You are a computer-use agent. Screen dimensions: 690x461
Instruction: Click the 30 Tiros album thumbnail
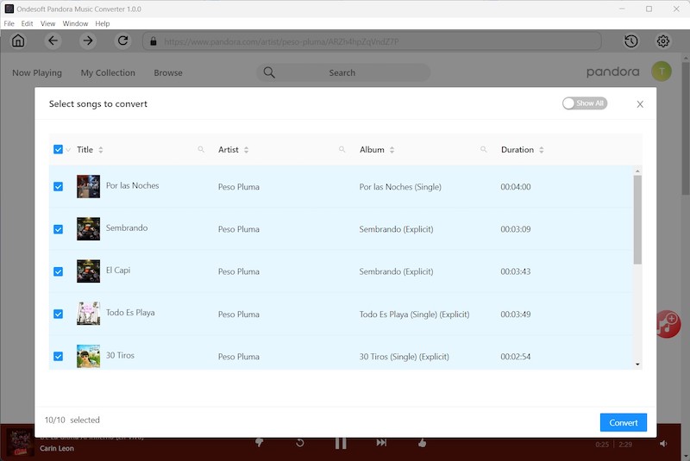89,356
